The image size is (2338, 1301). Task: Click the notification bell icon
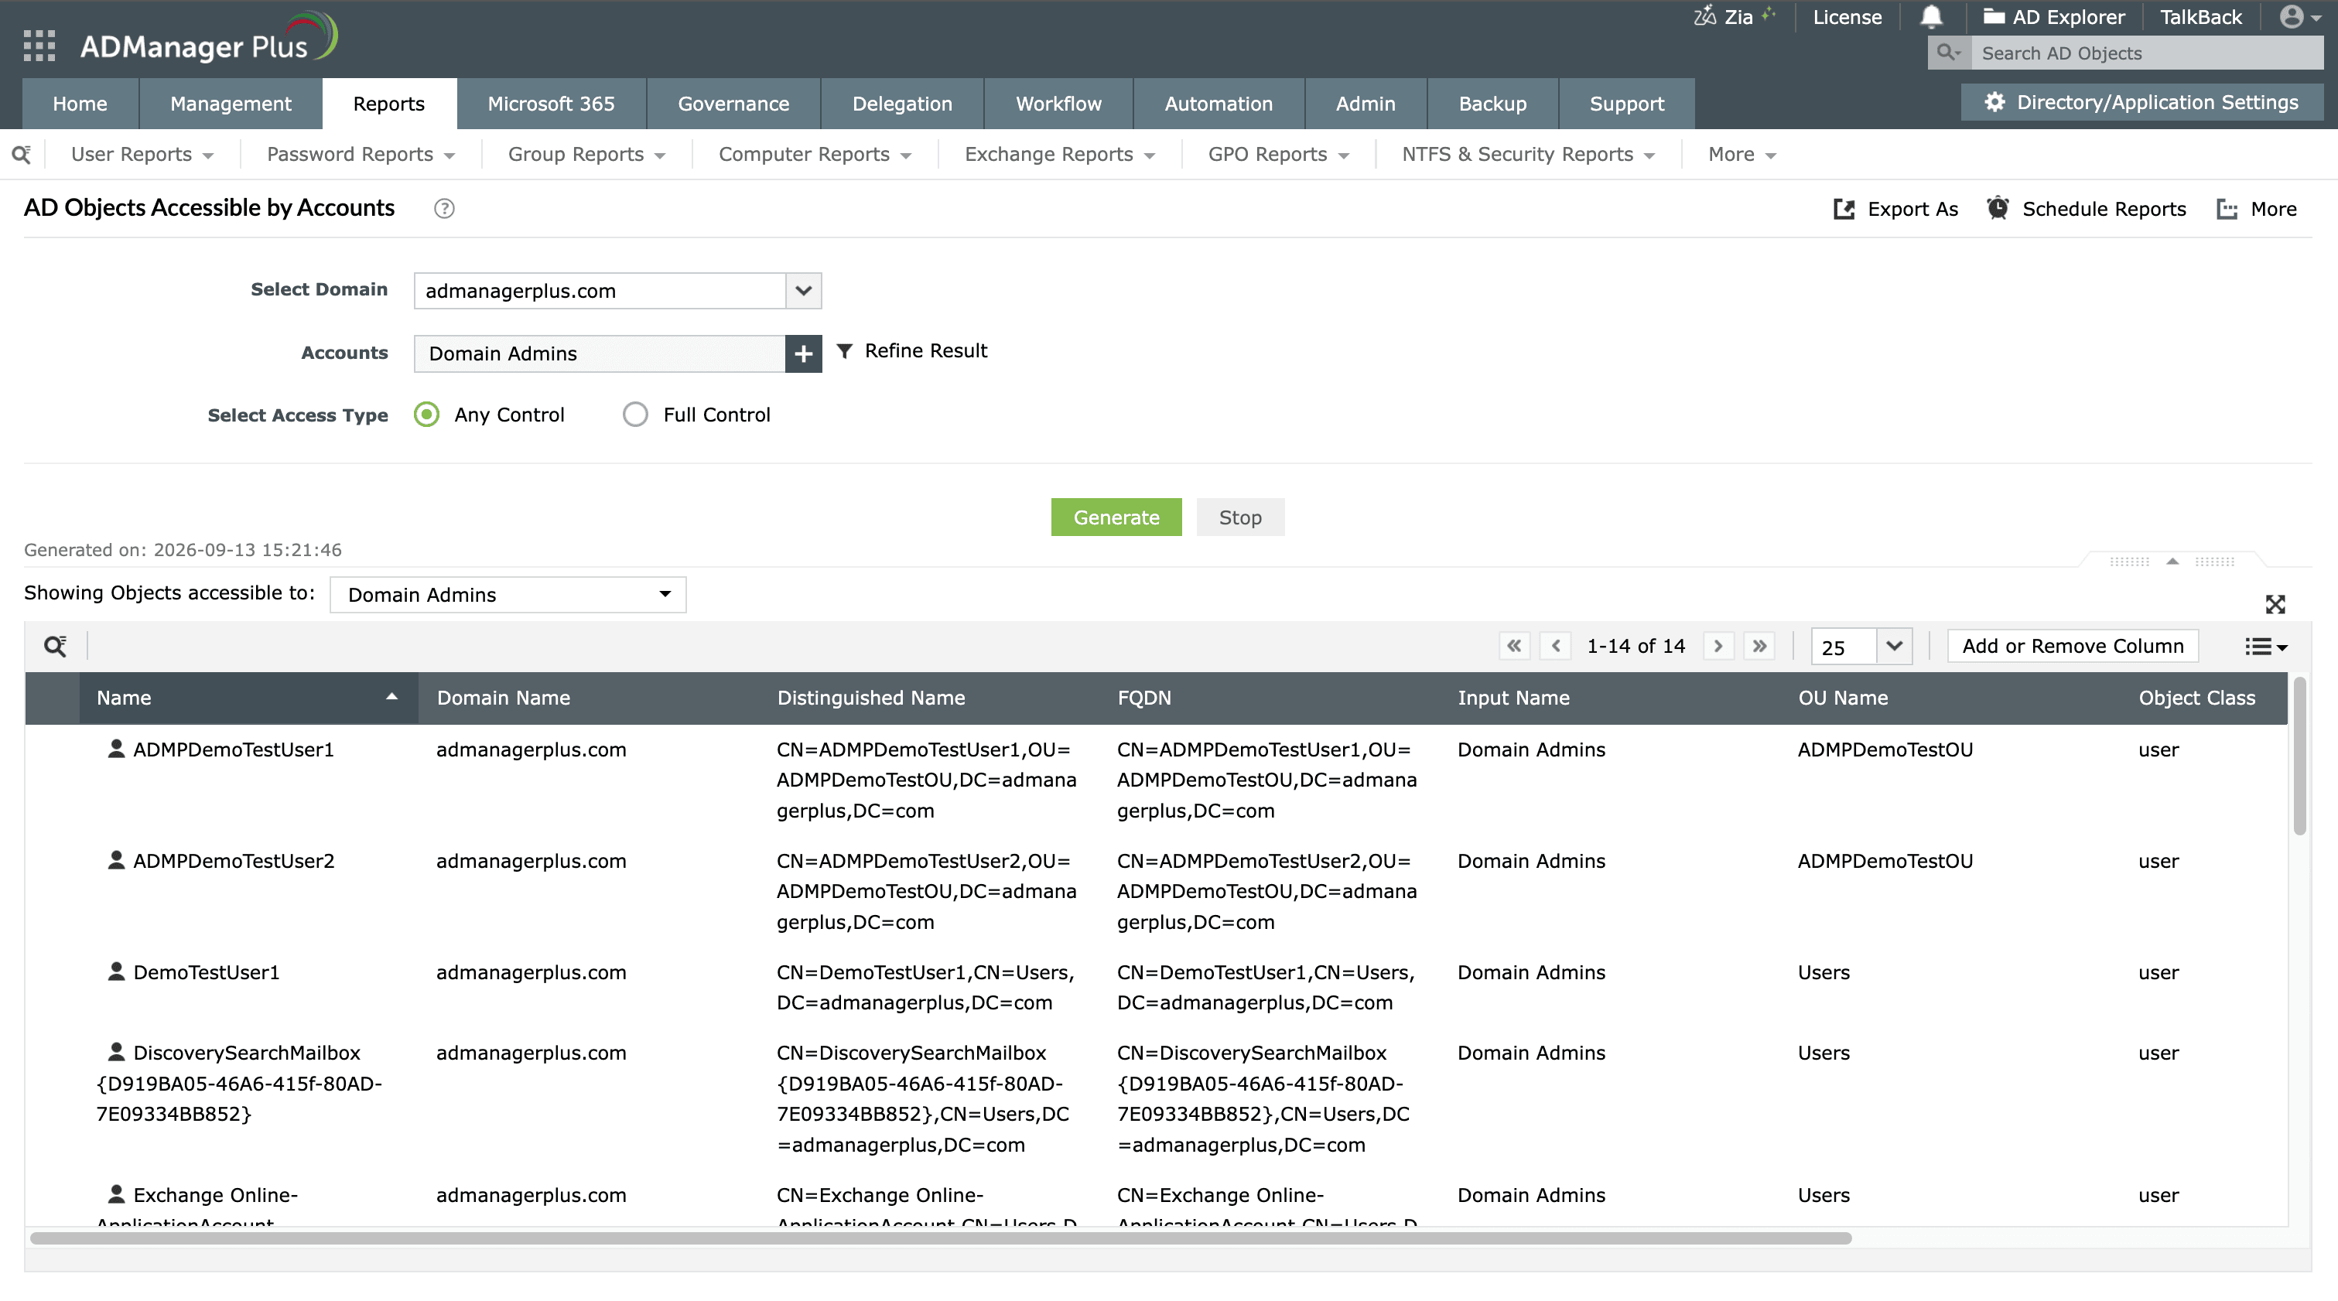pos(1931,17)
